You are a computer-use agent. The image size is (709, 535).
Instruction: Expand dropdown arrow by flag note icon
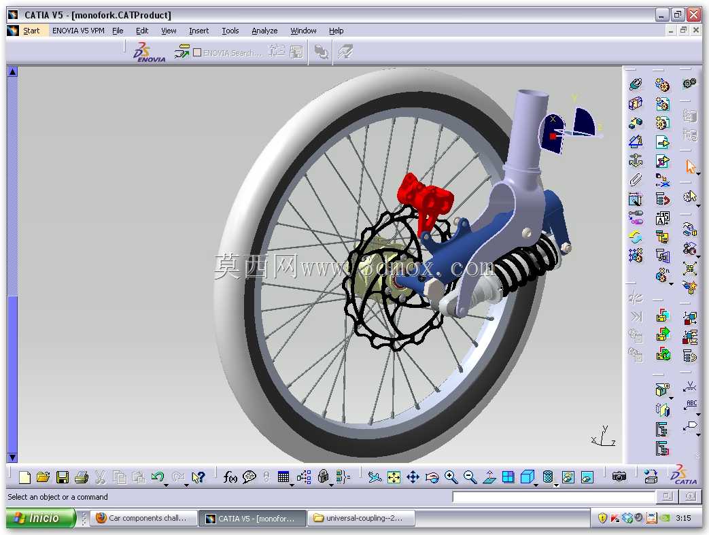tap(698, 434)
